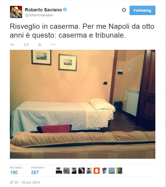166x187 pixels.
Task: Open the more options ellipsis icon
Action: click(x=53, y=45)
